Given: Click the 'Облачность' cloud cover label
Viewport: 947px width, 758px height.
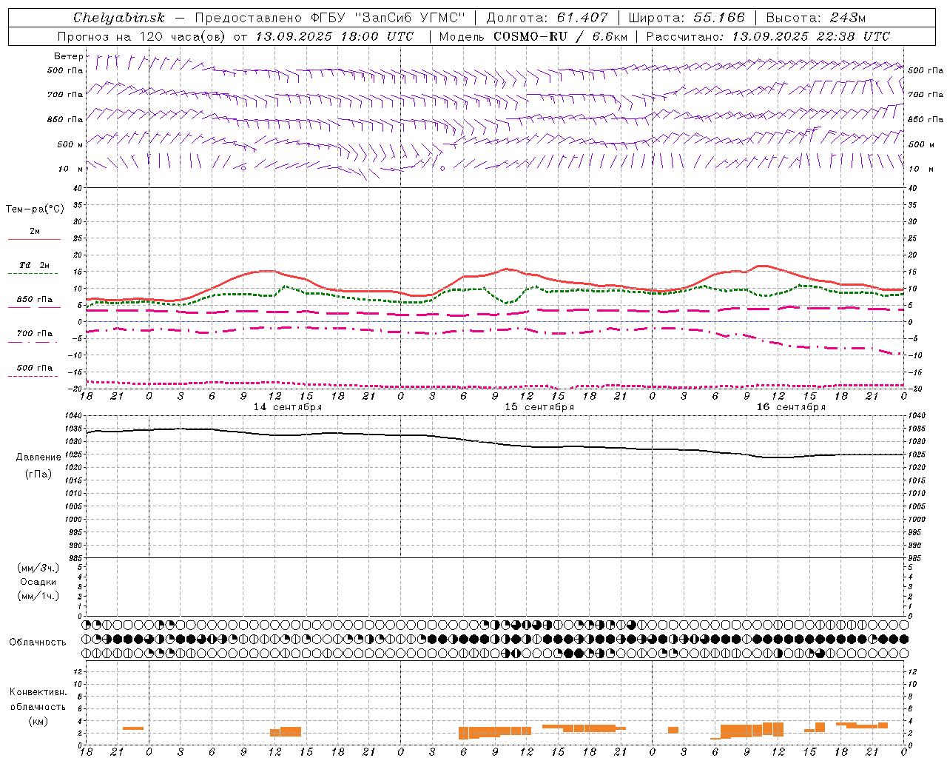Looking at the screenshot, I should (38, 642).
